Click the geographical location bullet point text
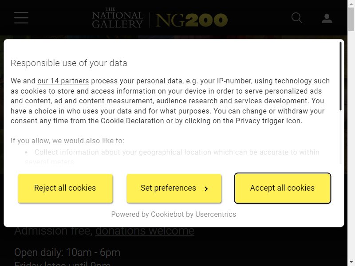This screenshot has height=266, width=355. point(172,157)
